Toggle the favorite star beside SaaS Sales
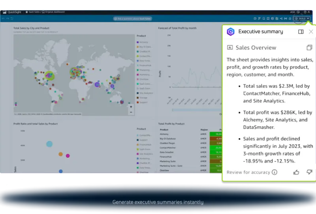The width and height of the screenshot is (316, 214). (26, 12)
